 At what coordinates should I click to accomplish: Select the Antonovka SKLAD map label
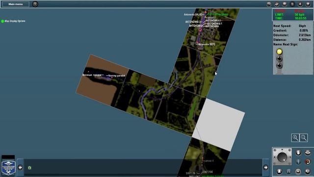193,15
